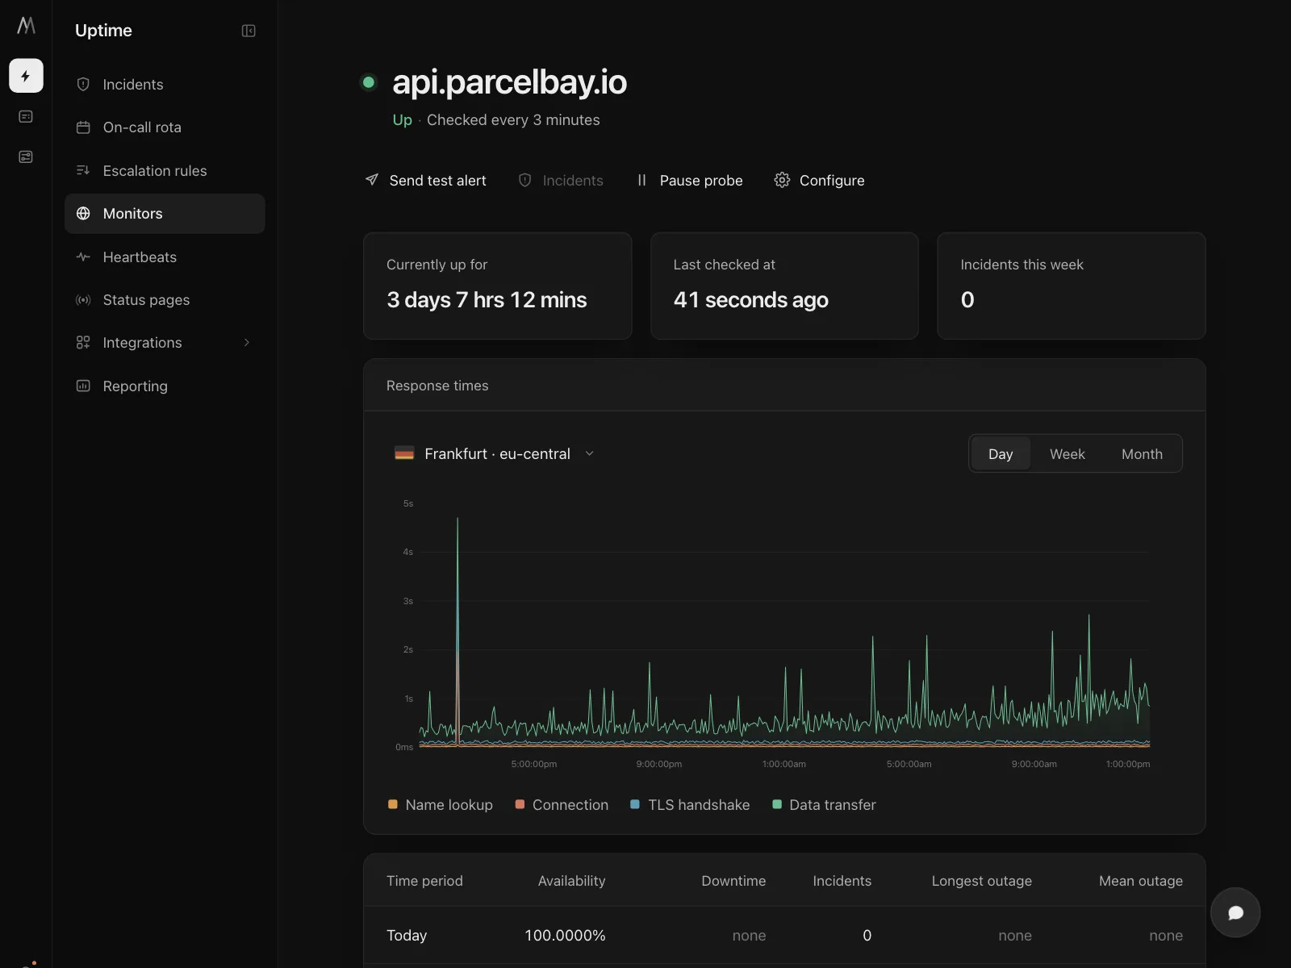Click the 'Last checked at' card
Screen dimensions: 1291x968
(784, 286)
